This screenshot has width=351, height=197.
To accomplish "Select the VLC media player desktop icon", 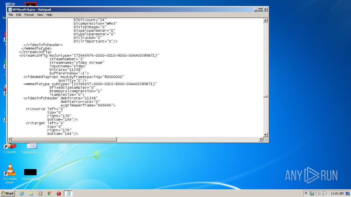I will 10,173.
